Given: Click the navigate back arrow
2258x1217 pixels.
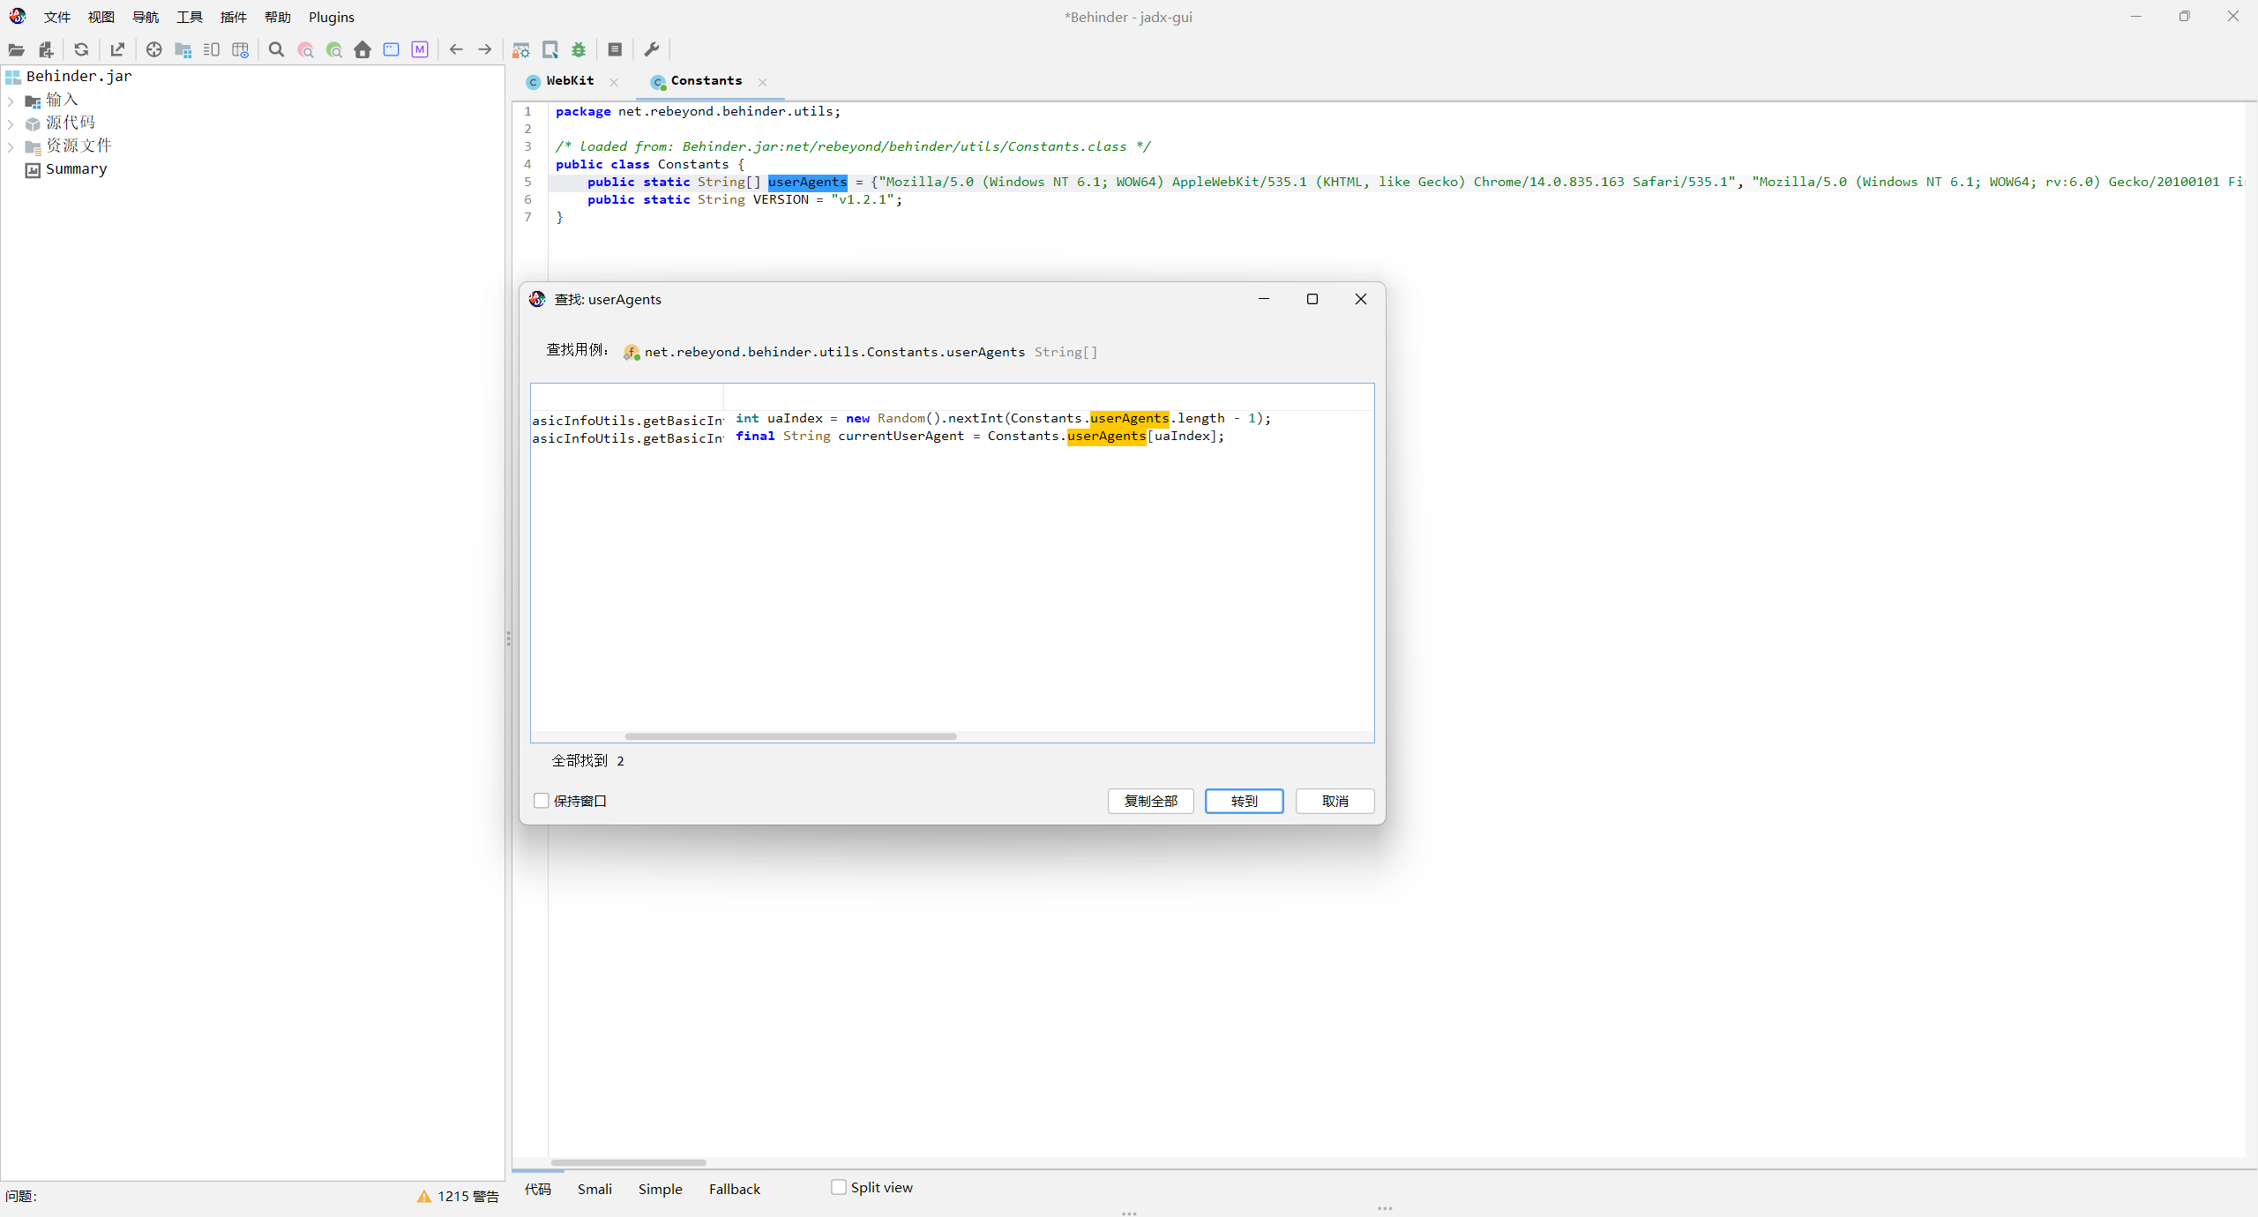Looking at the screenshot, I should pos(456,49).
